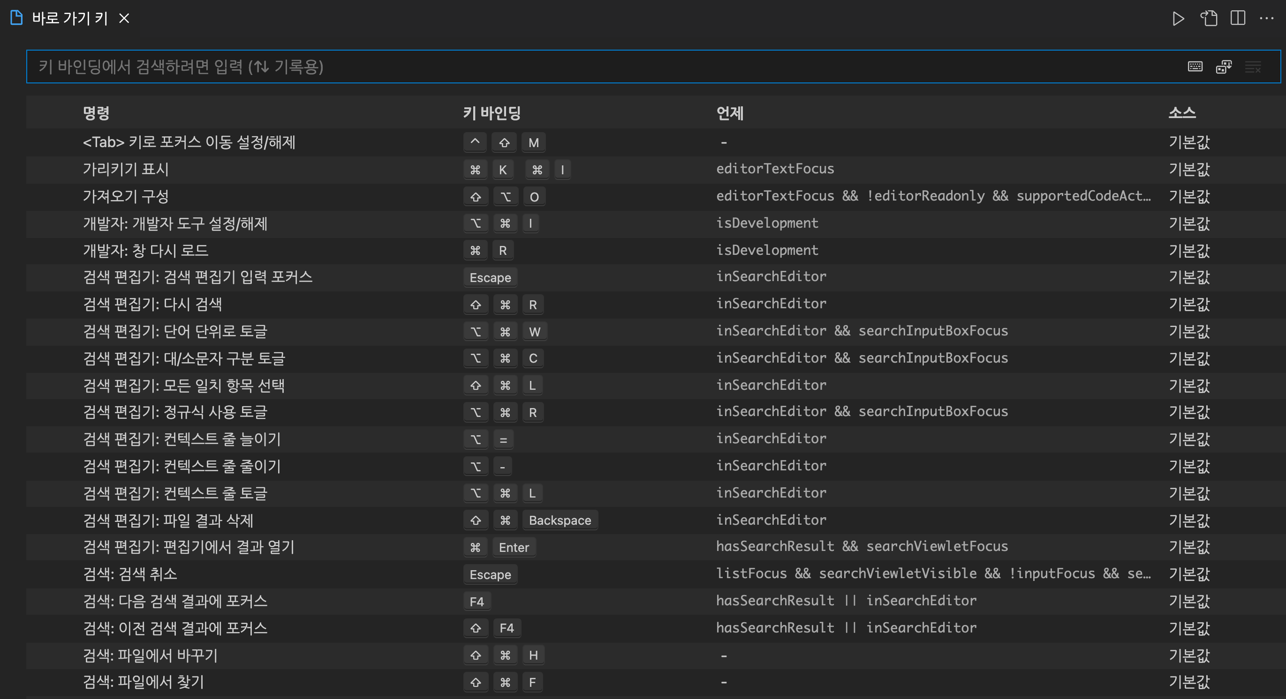Click the 언제 column header
Viewport: 1286px width, 699px height.
(729, 113)
